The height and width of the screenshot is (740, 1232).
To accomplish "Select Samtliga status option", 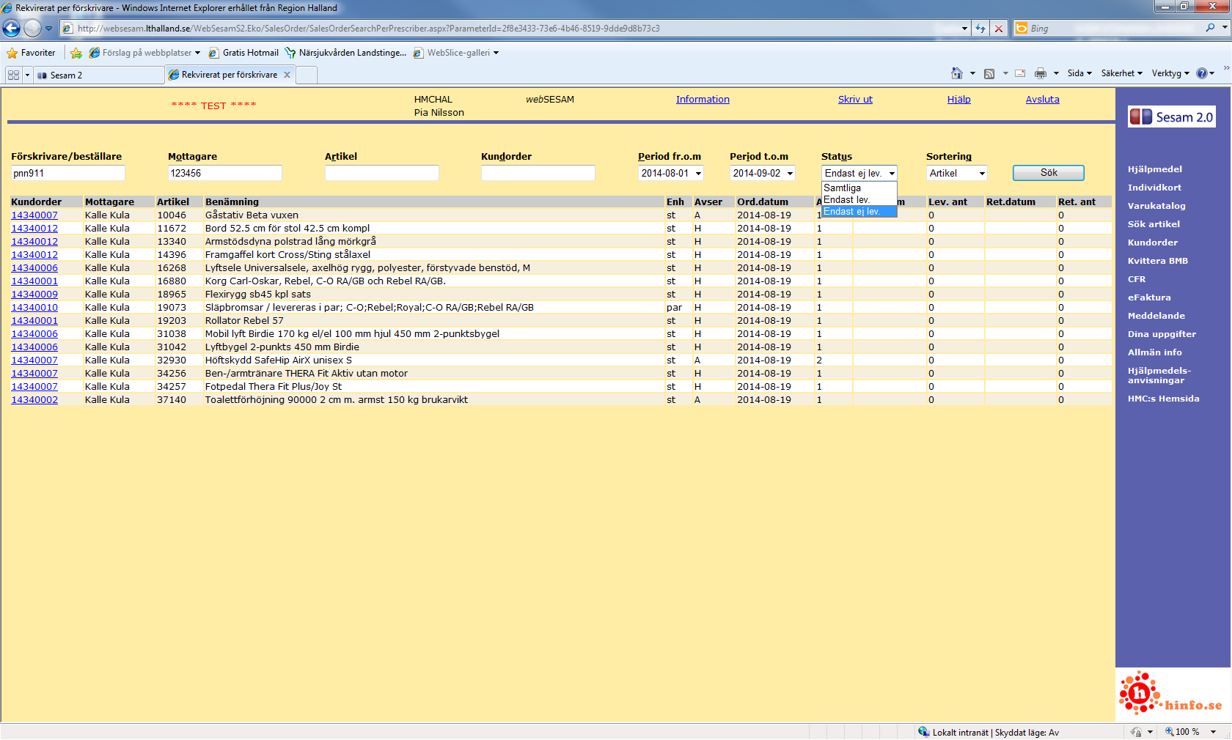I will [x=859, y=188].
